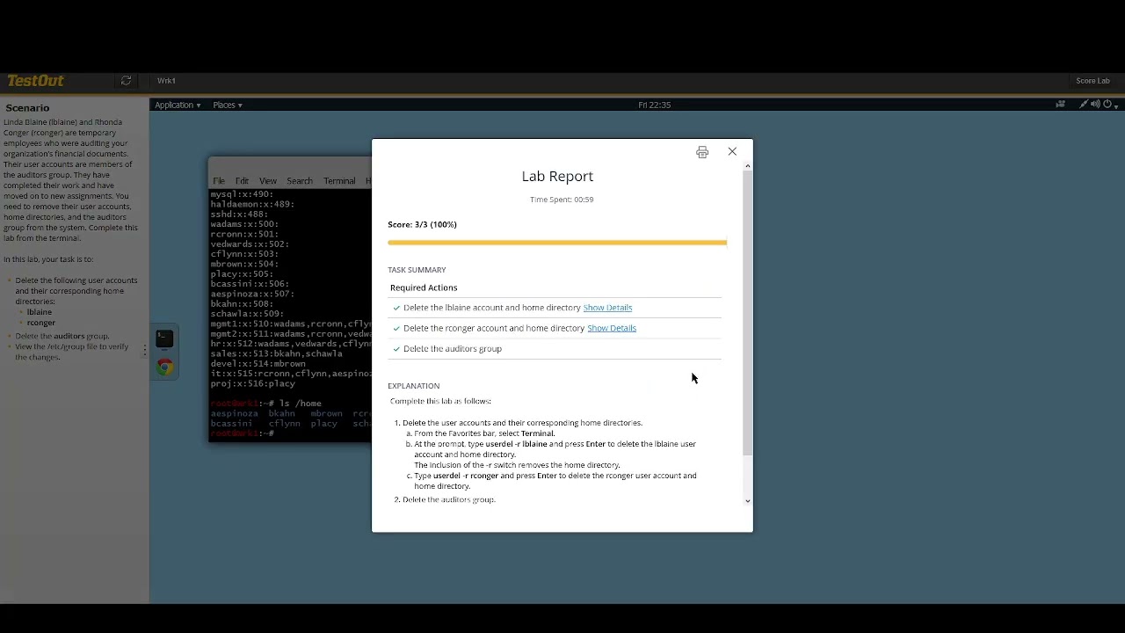Click the refresh icon beside the TestOut logo
This screenshot has width=1125, height=633.
[126, 81]
